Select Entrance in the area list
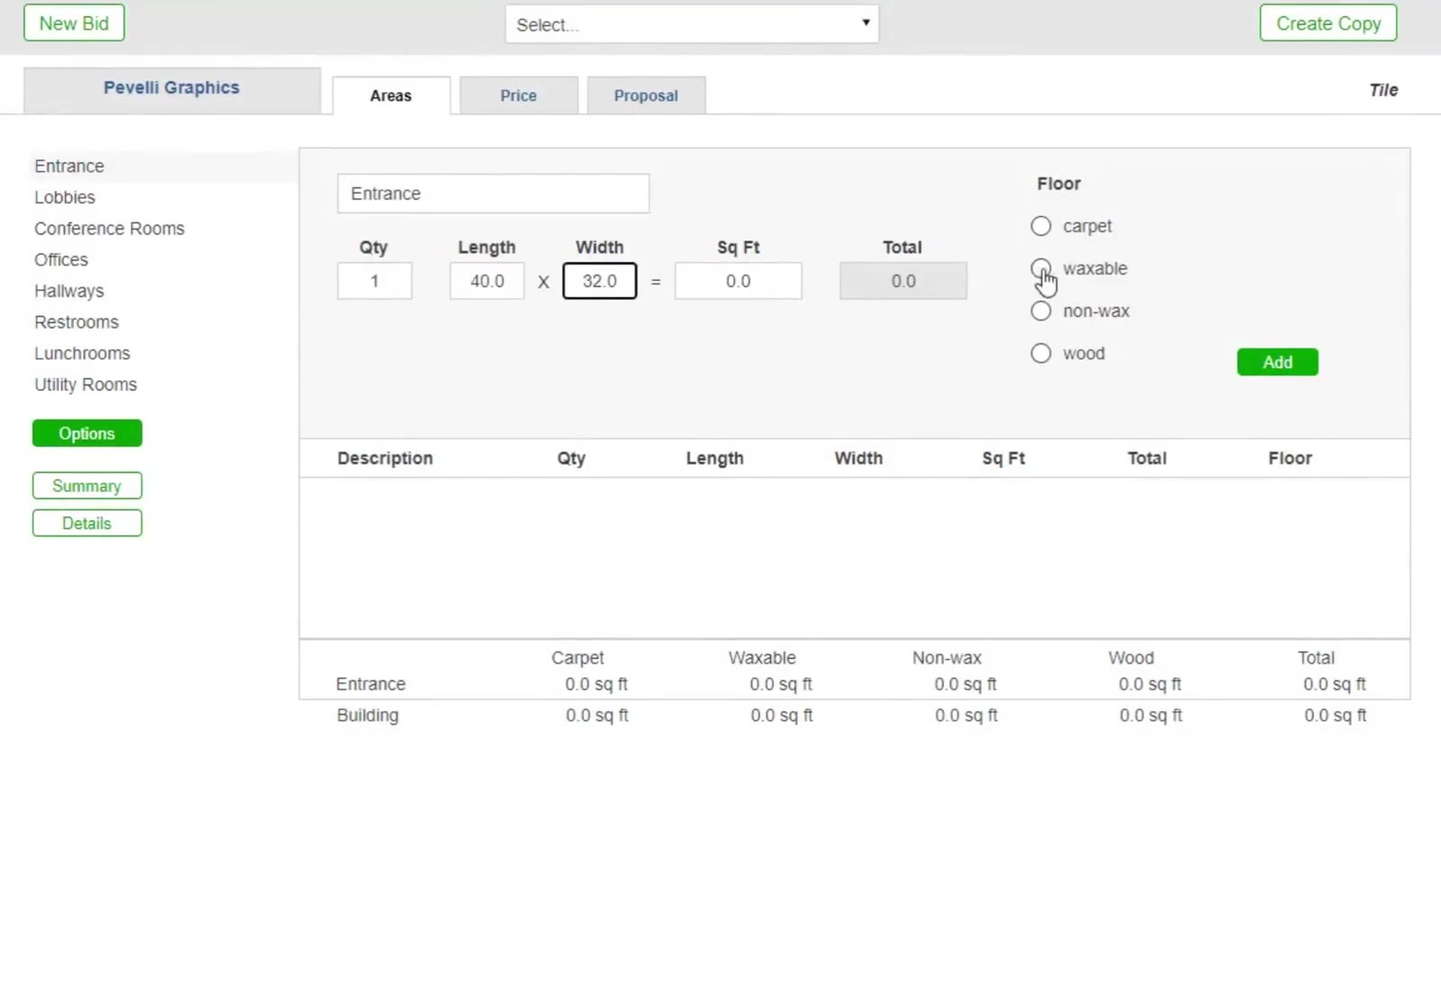Viewport: 1441px width, 1001px height. coord(69,167)
